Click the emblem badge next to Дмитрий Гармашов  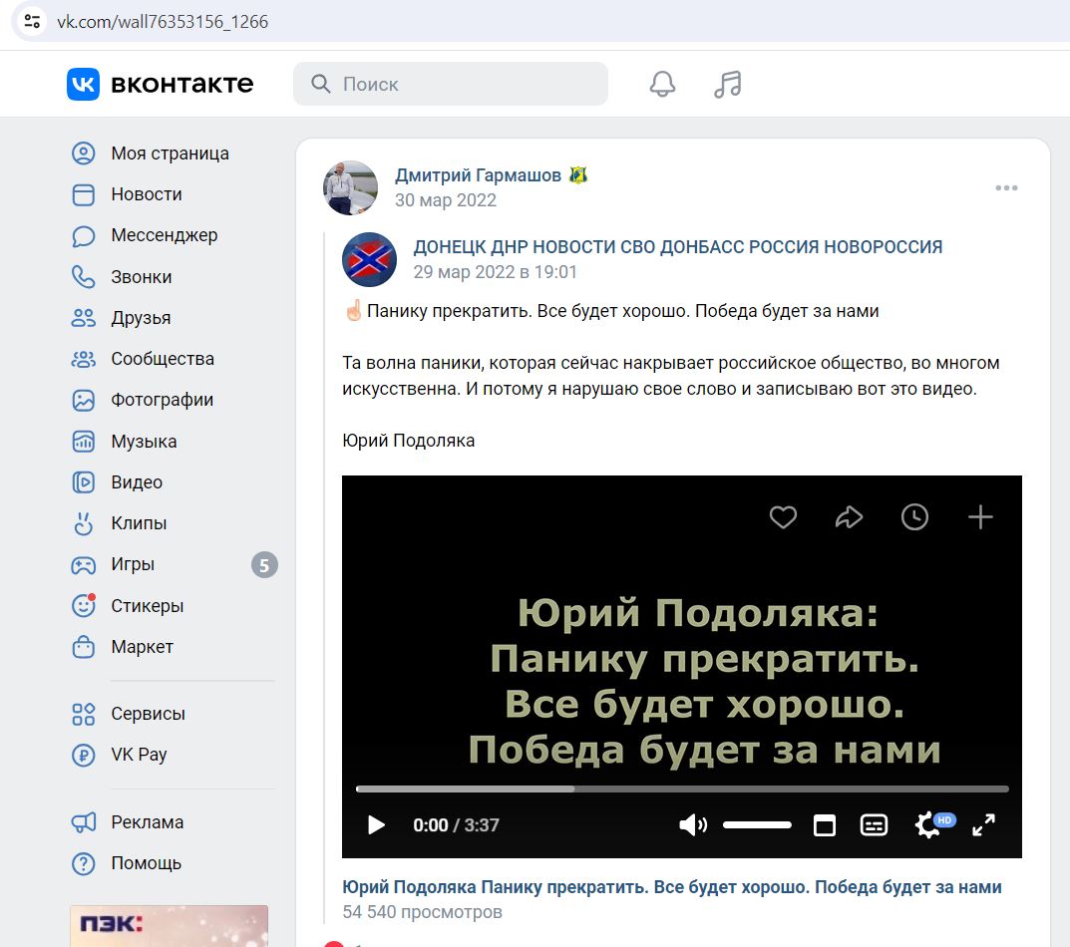tap(578, 175)
